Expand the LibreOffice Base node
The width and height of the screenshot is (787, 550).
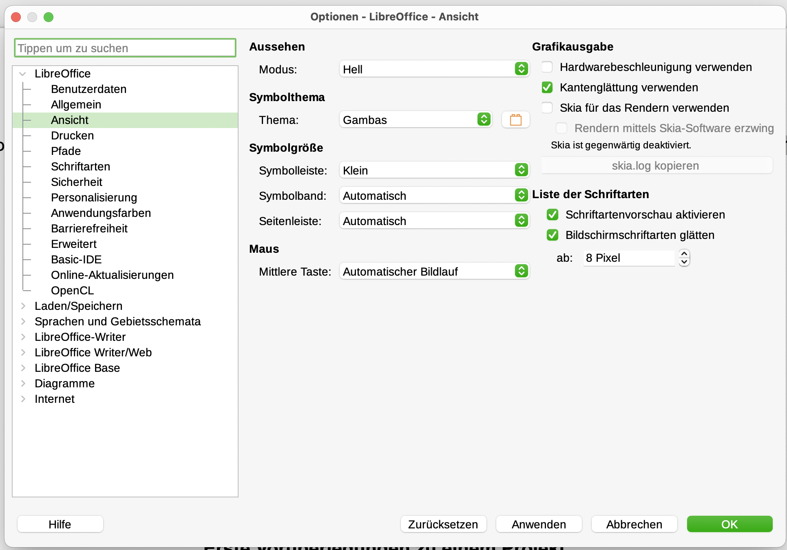click(x=23, y=368)
